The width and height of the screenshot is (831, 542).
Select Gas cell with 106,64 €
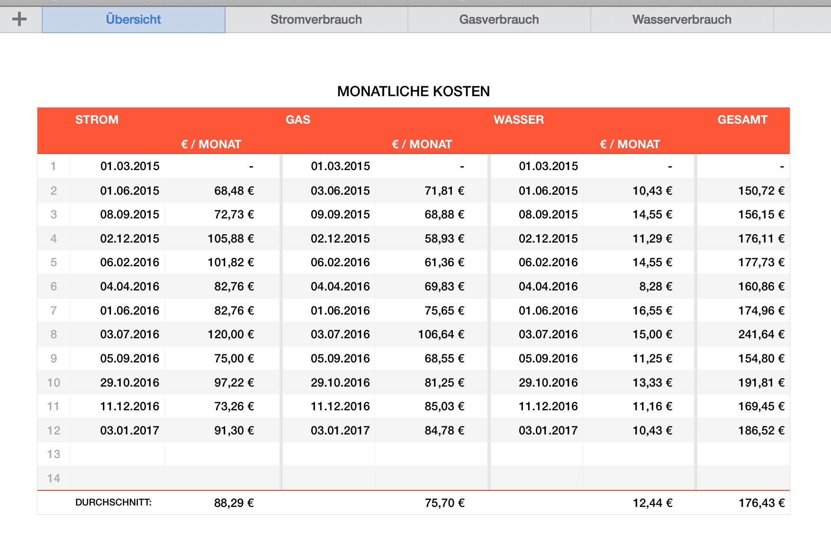(441, 334)
